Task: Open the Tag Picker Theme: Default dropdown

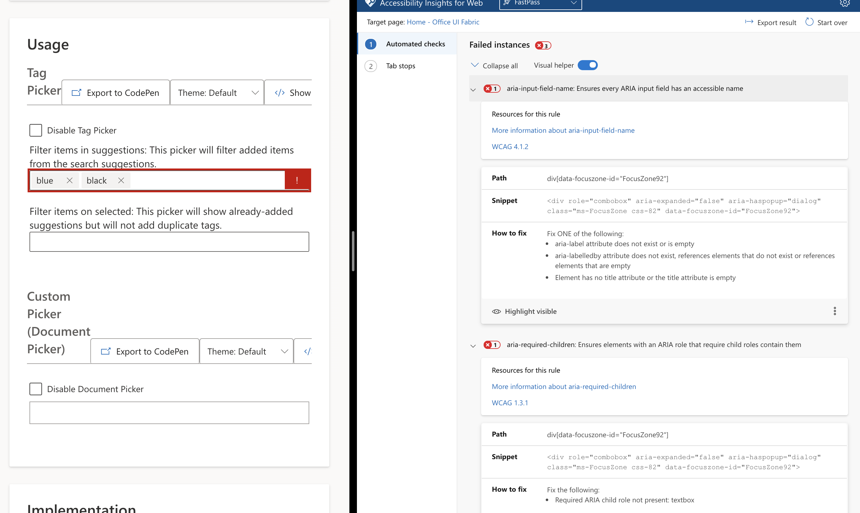Action: (217, 93)
